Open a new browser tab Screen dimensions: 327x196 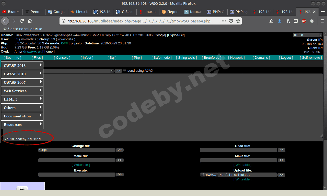tap(323, 11)
